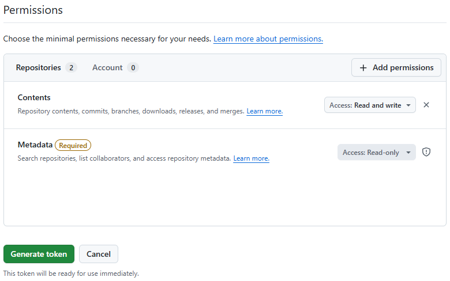The height and width of the screenshot is (281, 450).
Task: Click the Repositories count badge showing 2
Action: [71, 67]
